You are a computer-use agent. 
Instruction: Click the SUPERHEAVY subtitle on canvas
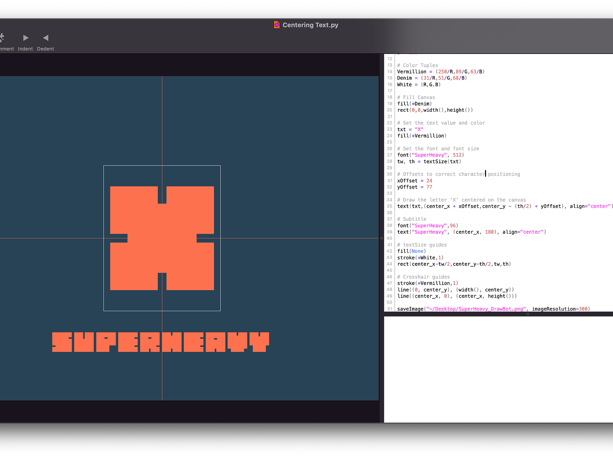pos(161,342)
